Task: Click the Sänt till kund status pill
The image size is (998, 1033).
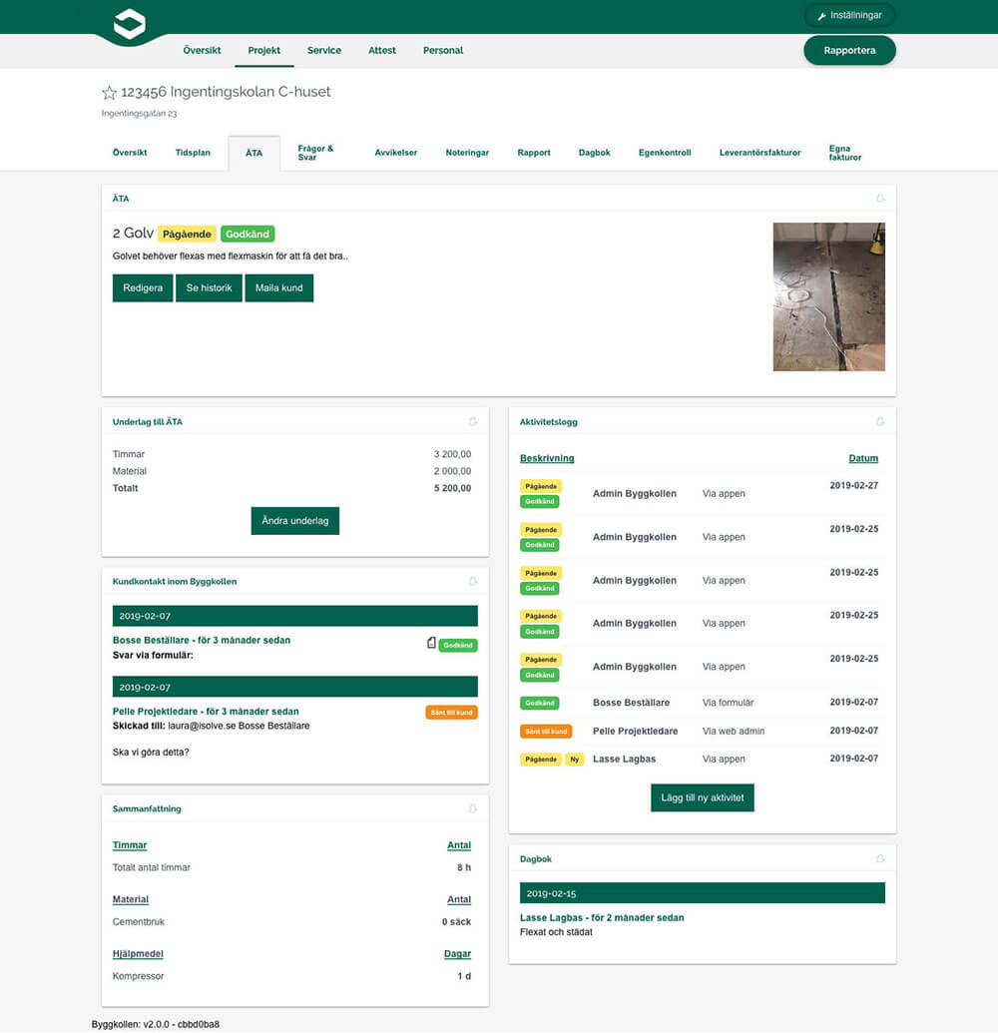Action: point(451,713)
